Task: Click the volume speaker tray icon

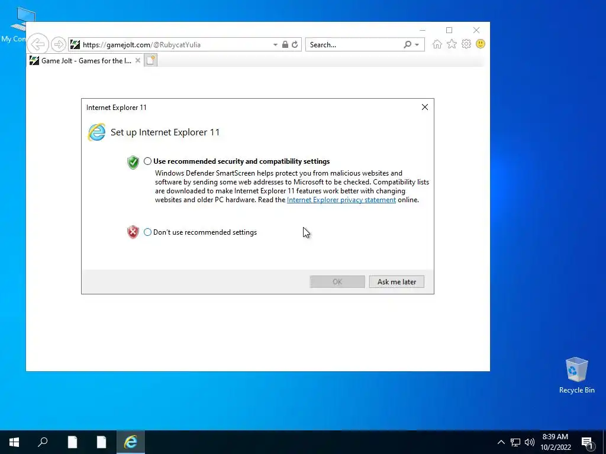Action: (530, 442)
